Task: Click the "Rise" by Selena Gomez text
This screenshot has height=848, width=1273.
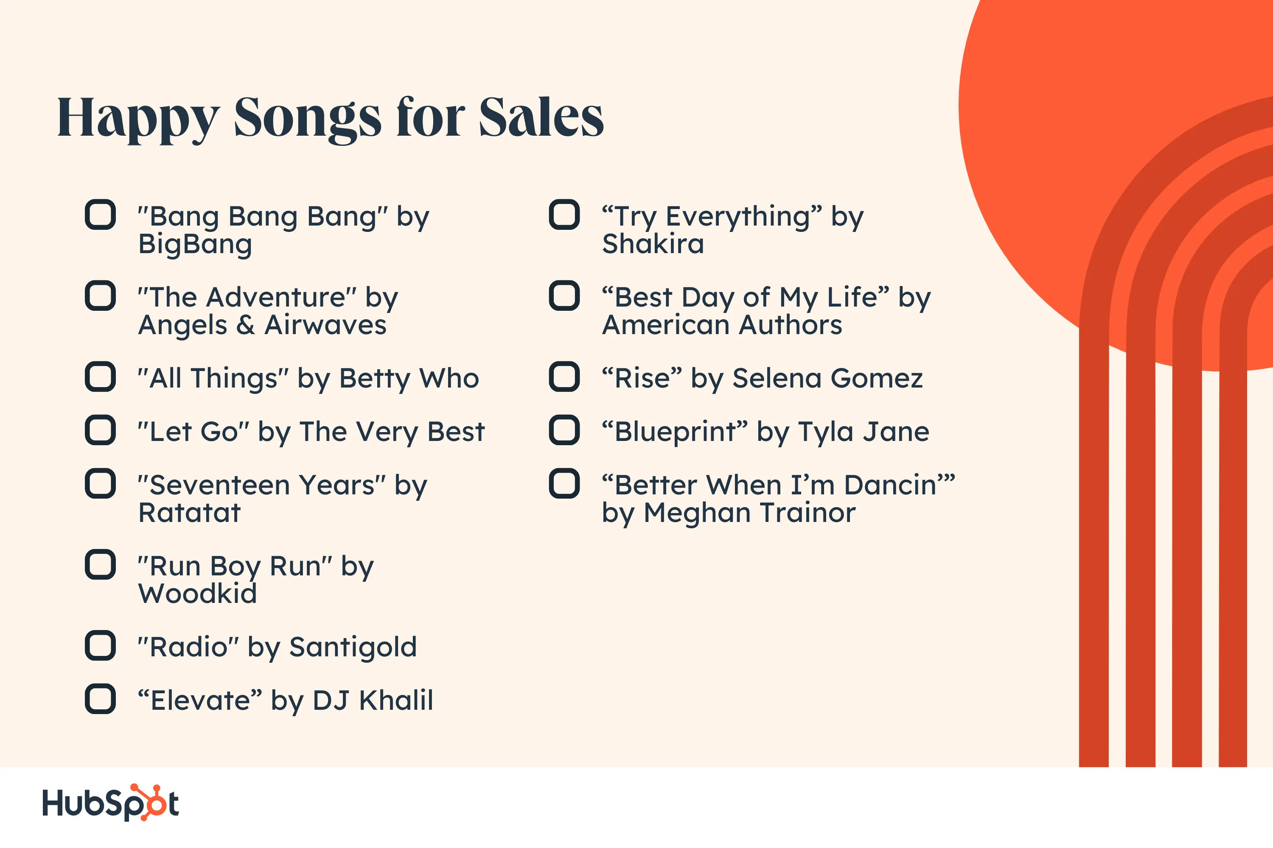Action: [762, 378]
